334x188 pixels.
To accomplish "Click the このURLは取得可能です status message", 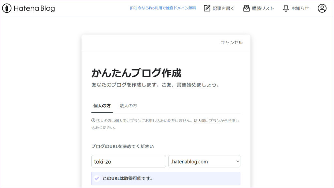I will click(x=128, y=179).
